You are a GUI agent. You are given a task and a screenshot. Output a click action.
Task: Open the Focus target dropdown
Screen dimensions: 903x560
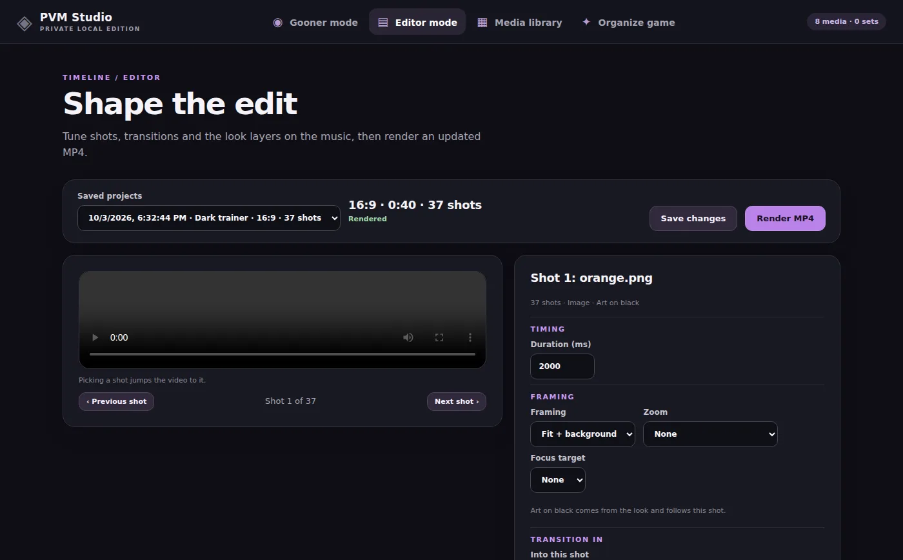(x=558, y=480)
